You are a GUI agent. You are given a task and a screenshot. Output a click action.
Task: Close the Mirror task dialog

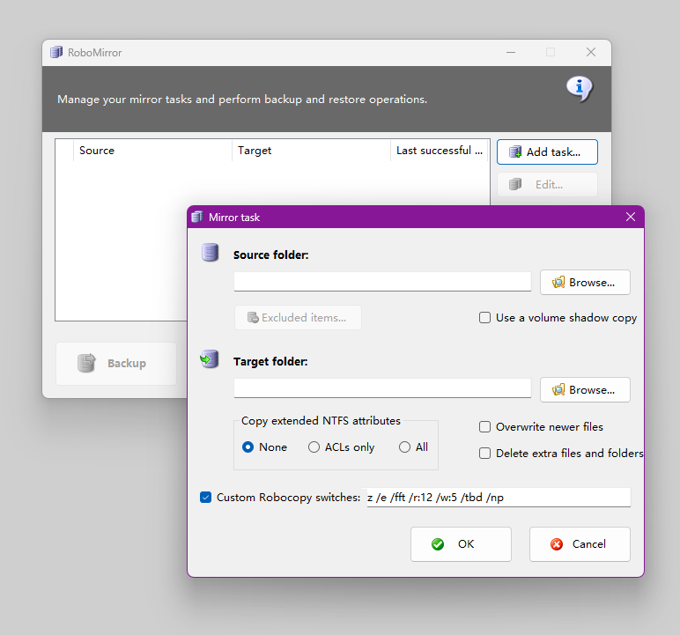click(630, 217)
